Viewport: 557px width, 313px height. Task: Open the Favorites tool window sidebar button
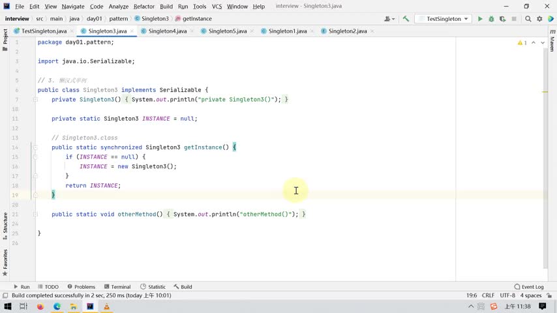[5, 263]
